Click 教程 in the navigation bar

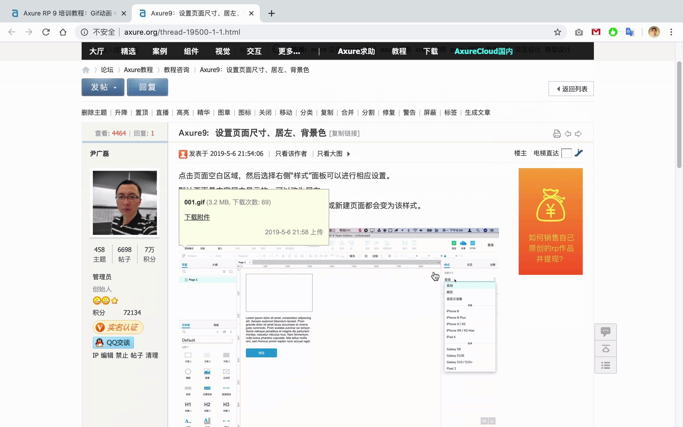tap(399, 51)
